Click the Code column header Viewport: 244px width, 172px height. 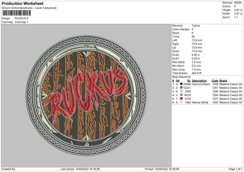pos(214,80)
